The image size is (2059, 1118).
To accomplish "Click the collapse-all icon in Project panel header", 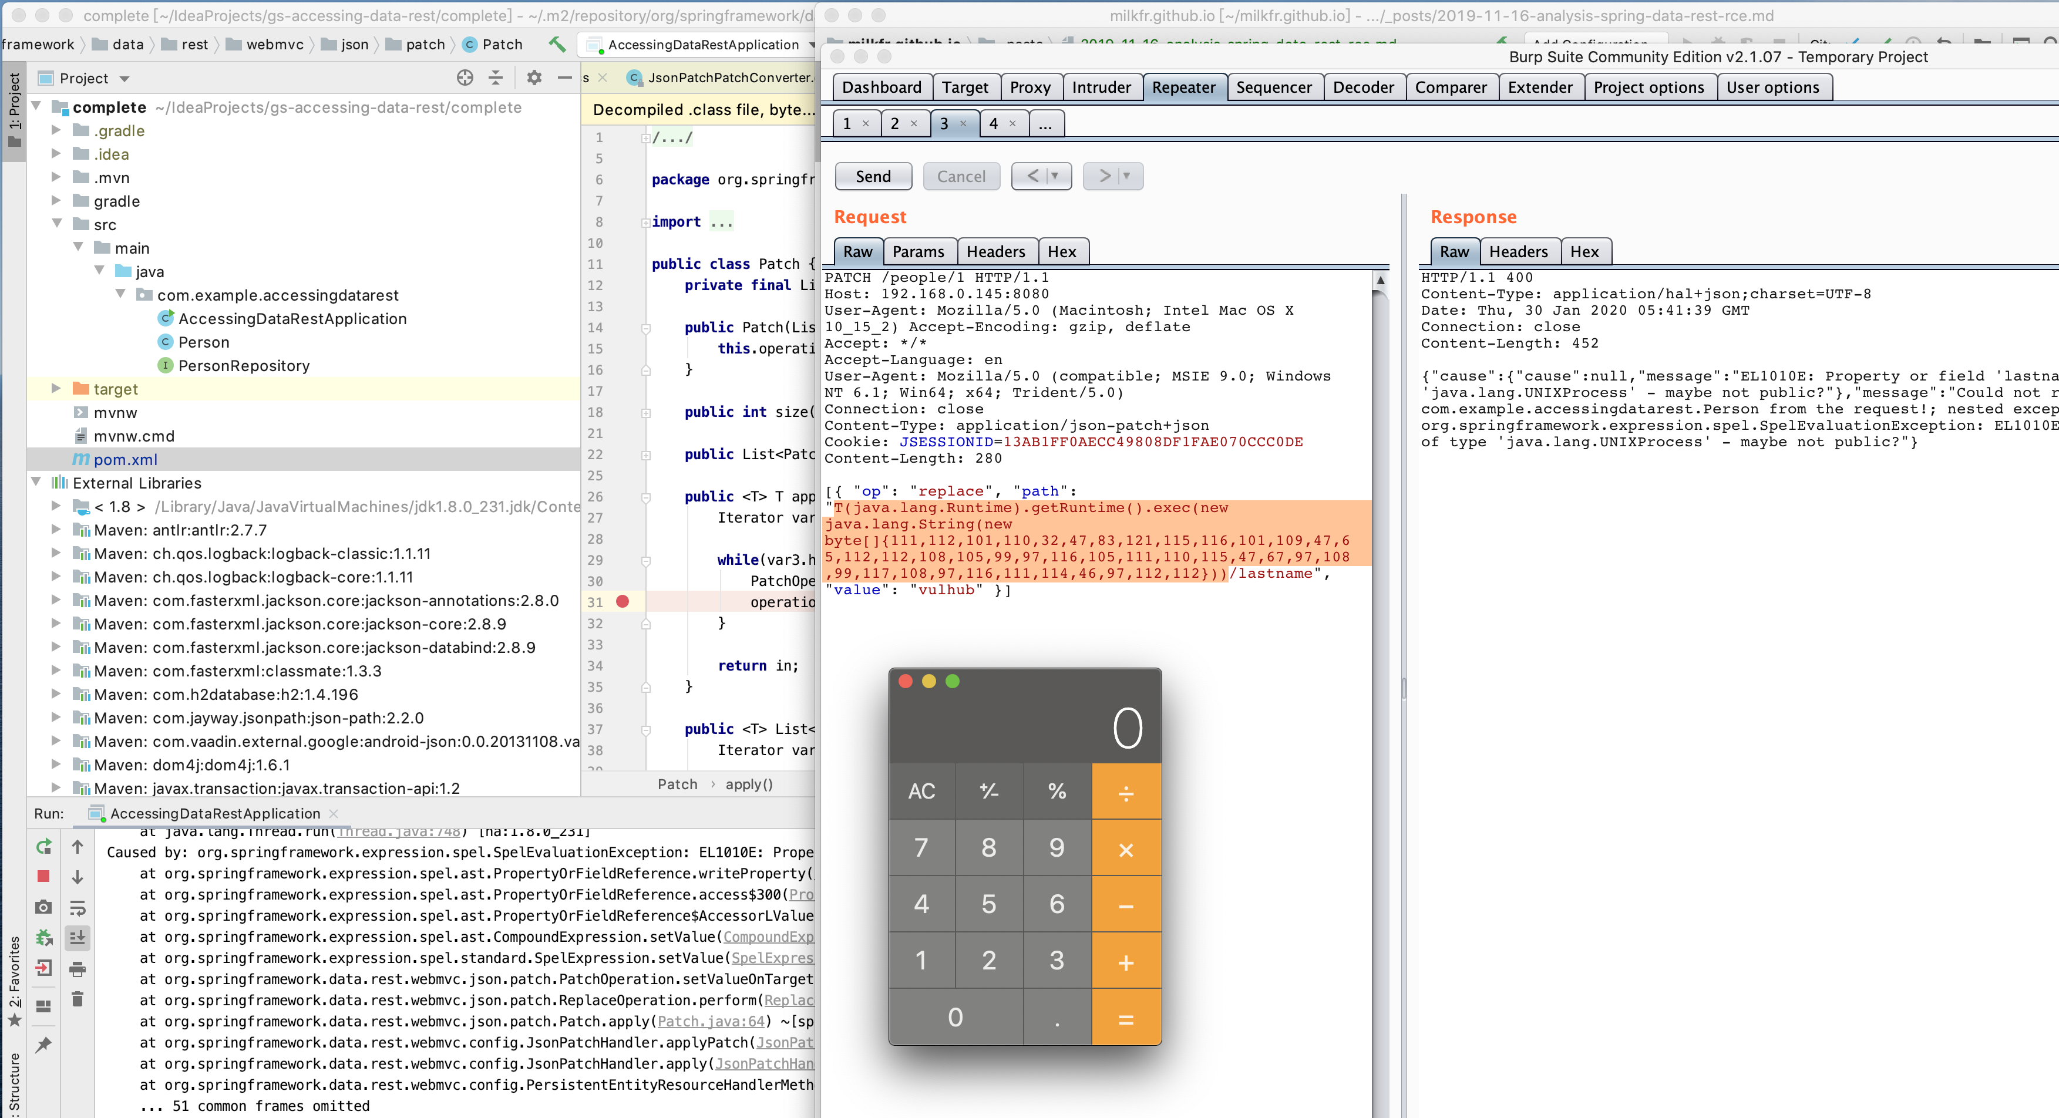I will (496, 78).
